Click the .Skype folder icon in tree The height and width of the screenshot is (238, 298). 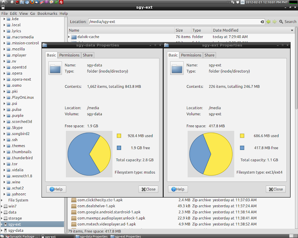(x=8, y=128)
